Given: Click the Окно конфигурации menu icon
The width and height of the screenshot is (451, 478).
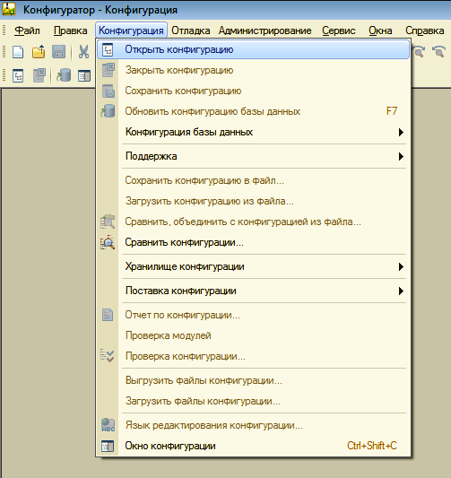Looking at the screenshot, I should coord(108,447).
